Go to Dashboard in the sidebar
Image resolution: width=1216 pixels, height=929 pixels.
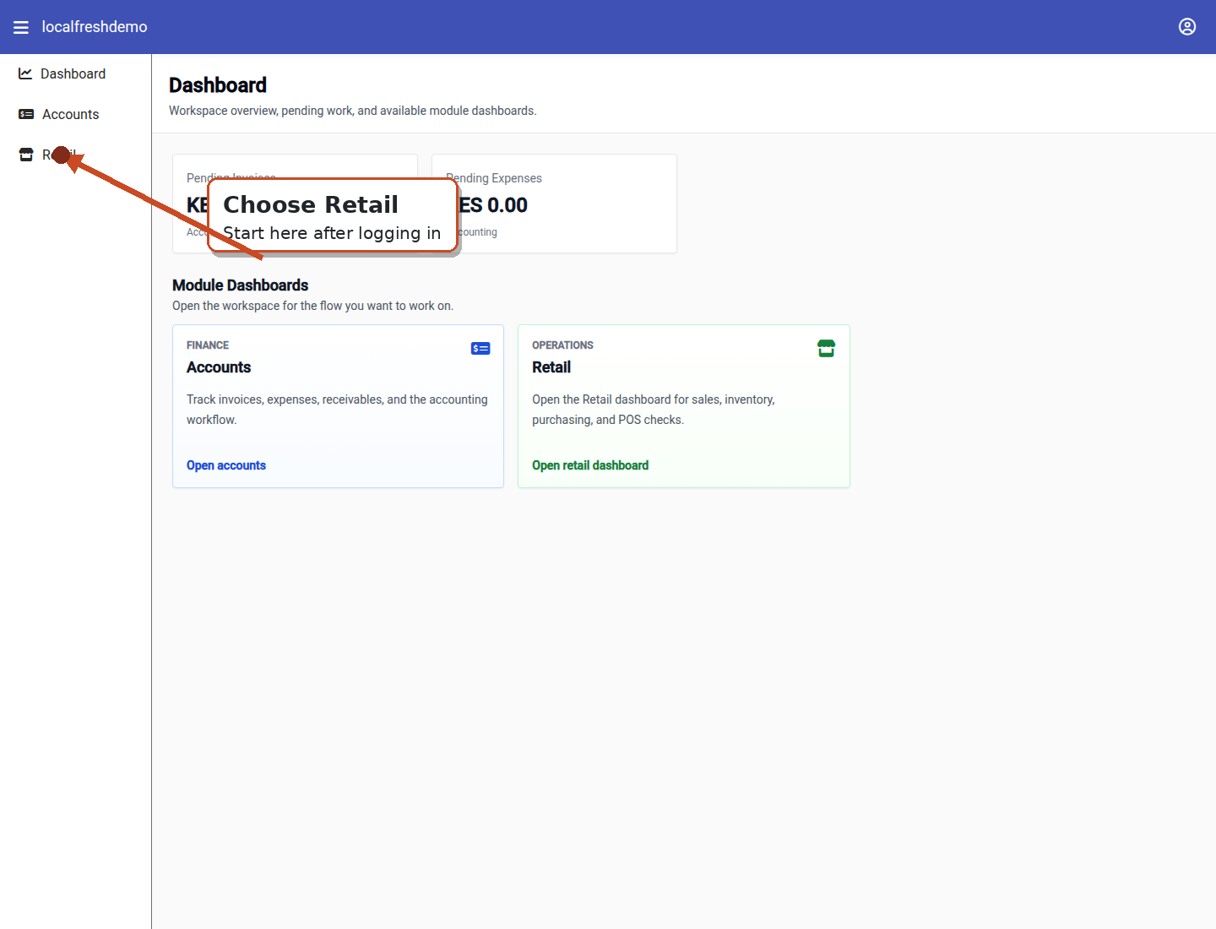tap(75, 73)
